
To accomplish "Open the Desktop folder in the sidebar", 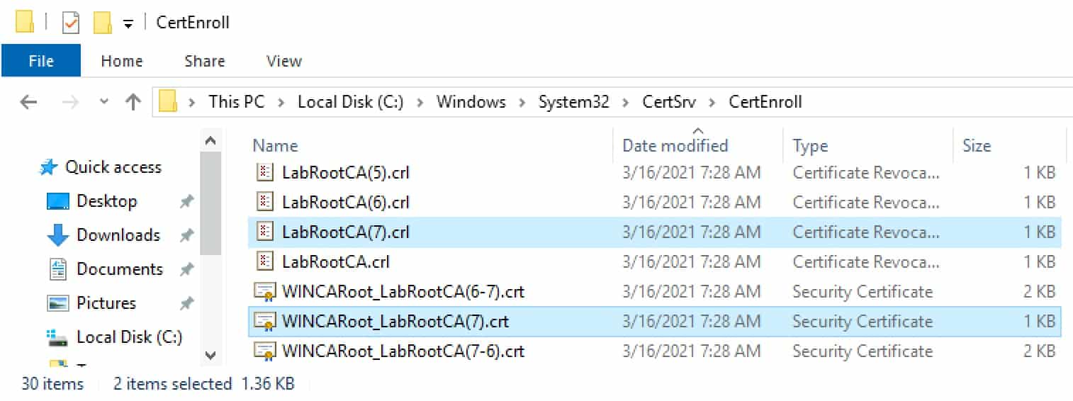I will [106, 201].
